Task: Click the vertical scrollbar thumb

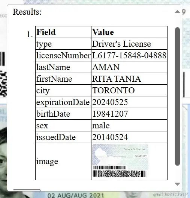Action: 177,96
